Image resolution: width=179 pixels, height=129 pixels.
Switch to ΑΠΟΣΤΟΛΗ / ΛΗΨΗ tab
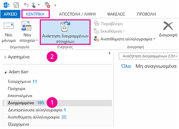point(77,14)
